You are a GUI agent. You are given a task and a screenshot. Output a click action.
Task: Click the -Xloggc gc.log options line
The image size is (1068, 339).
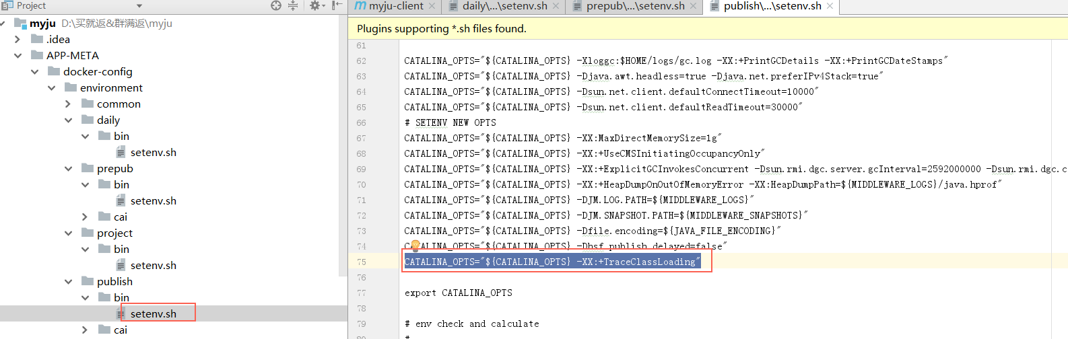(676, 61)
